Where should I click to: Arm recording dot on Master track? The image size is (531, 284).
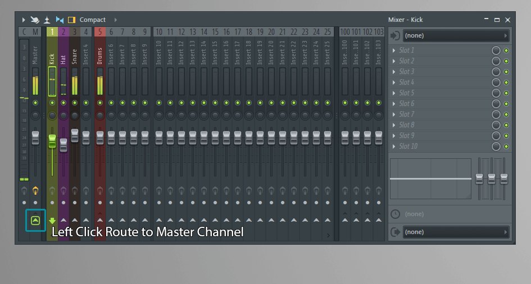point(35,203)
